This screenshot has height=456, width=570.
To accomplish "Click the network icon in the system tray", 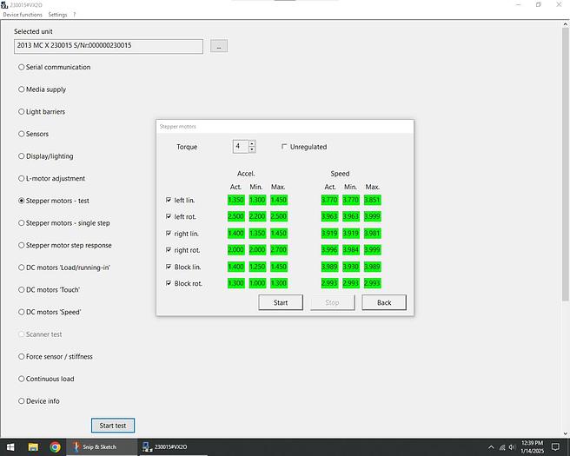I will pyautogui.click(x=500, y=446).
